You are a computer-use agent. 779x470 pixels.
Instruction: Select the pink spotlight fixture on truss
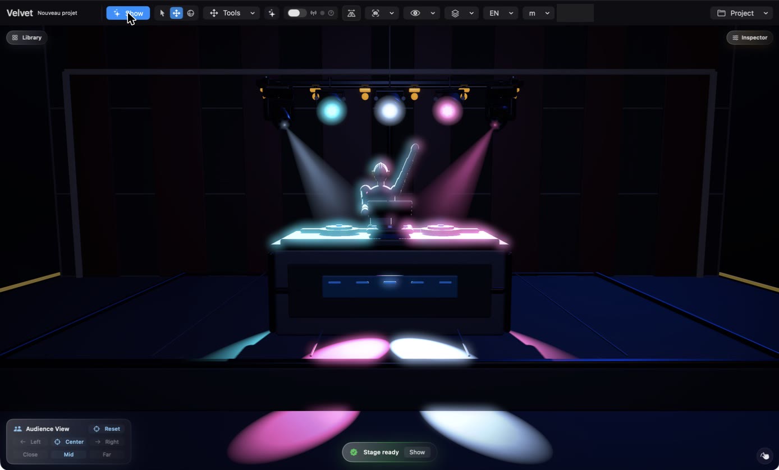point(447,110)
